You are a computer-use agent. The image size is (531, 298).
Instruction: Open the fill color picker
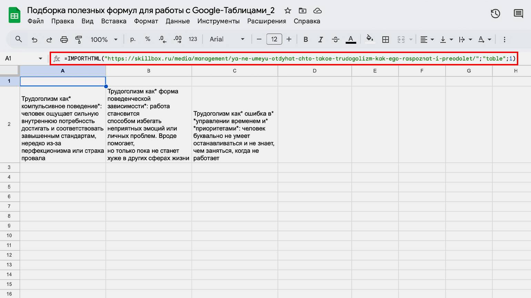pos(370,39)
